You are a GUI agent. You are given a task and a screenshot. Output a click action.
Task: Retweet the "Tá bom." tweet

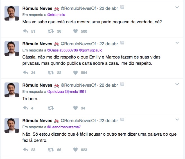pyautogui.click(x=51, y=108)
